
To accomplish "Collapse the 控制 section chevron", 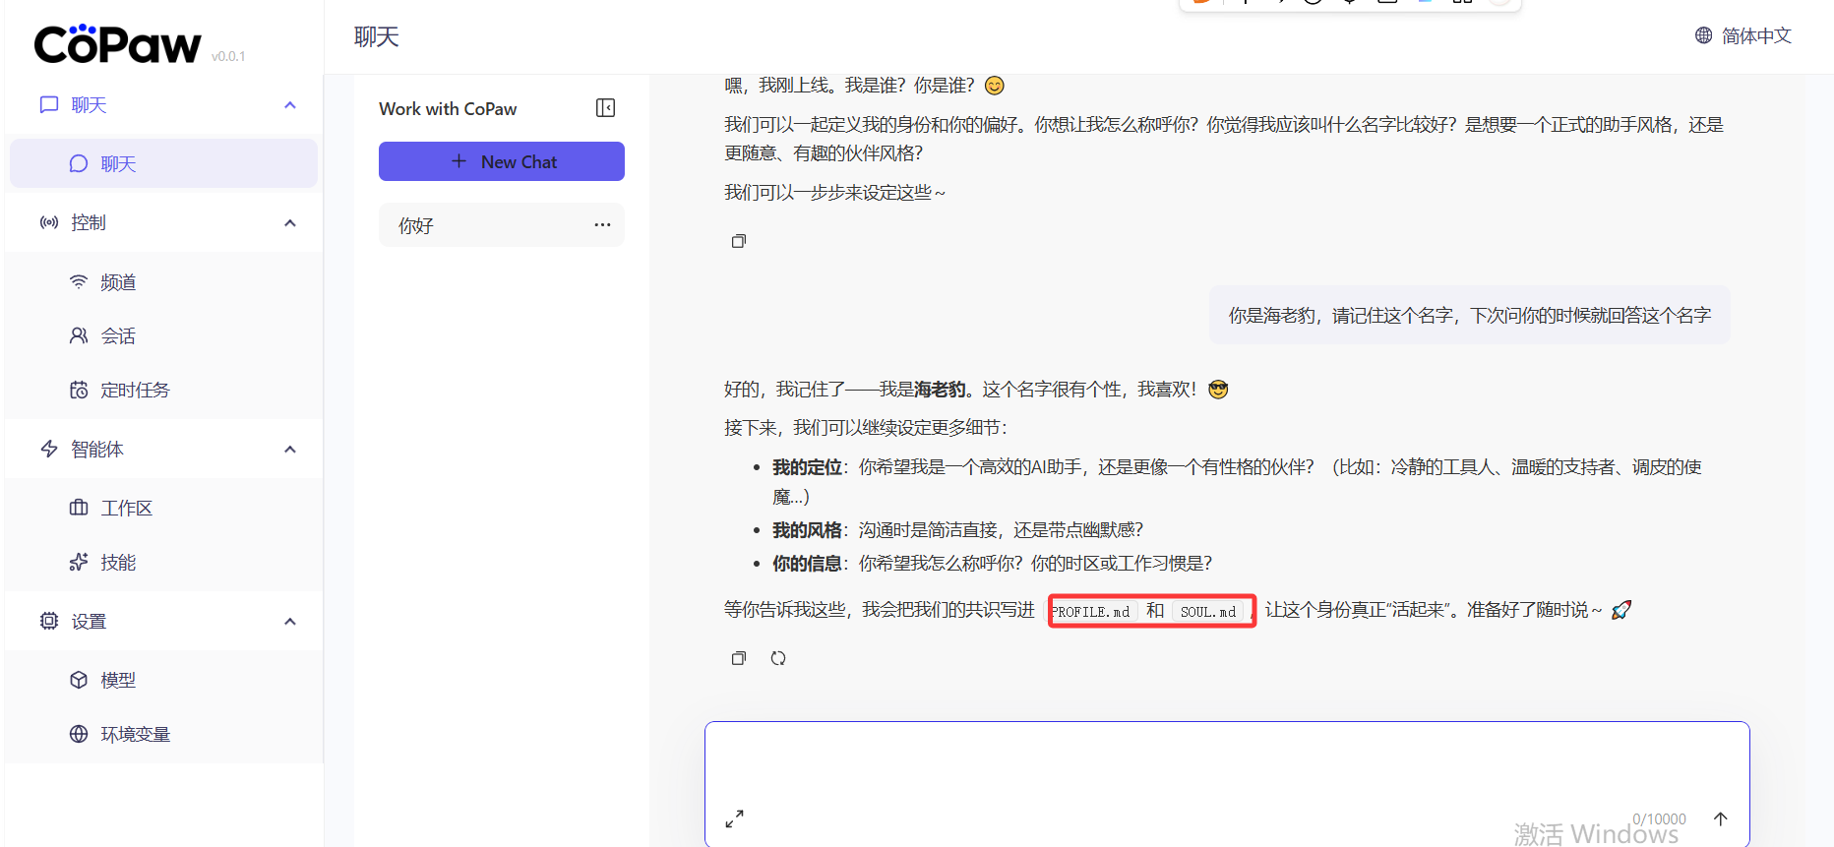I will (290, 223).
